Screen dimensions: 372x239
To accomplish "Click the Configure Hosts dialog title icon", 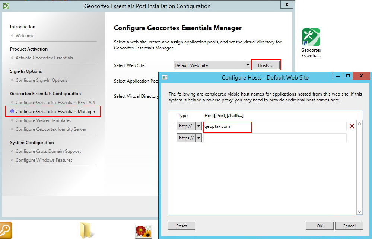I will [x=165, y=77].
